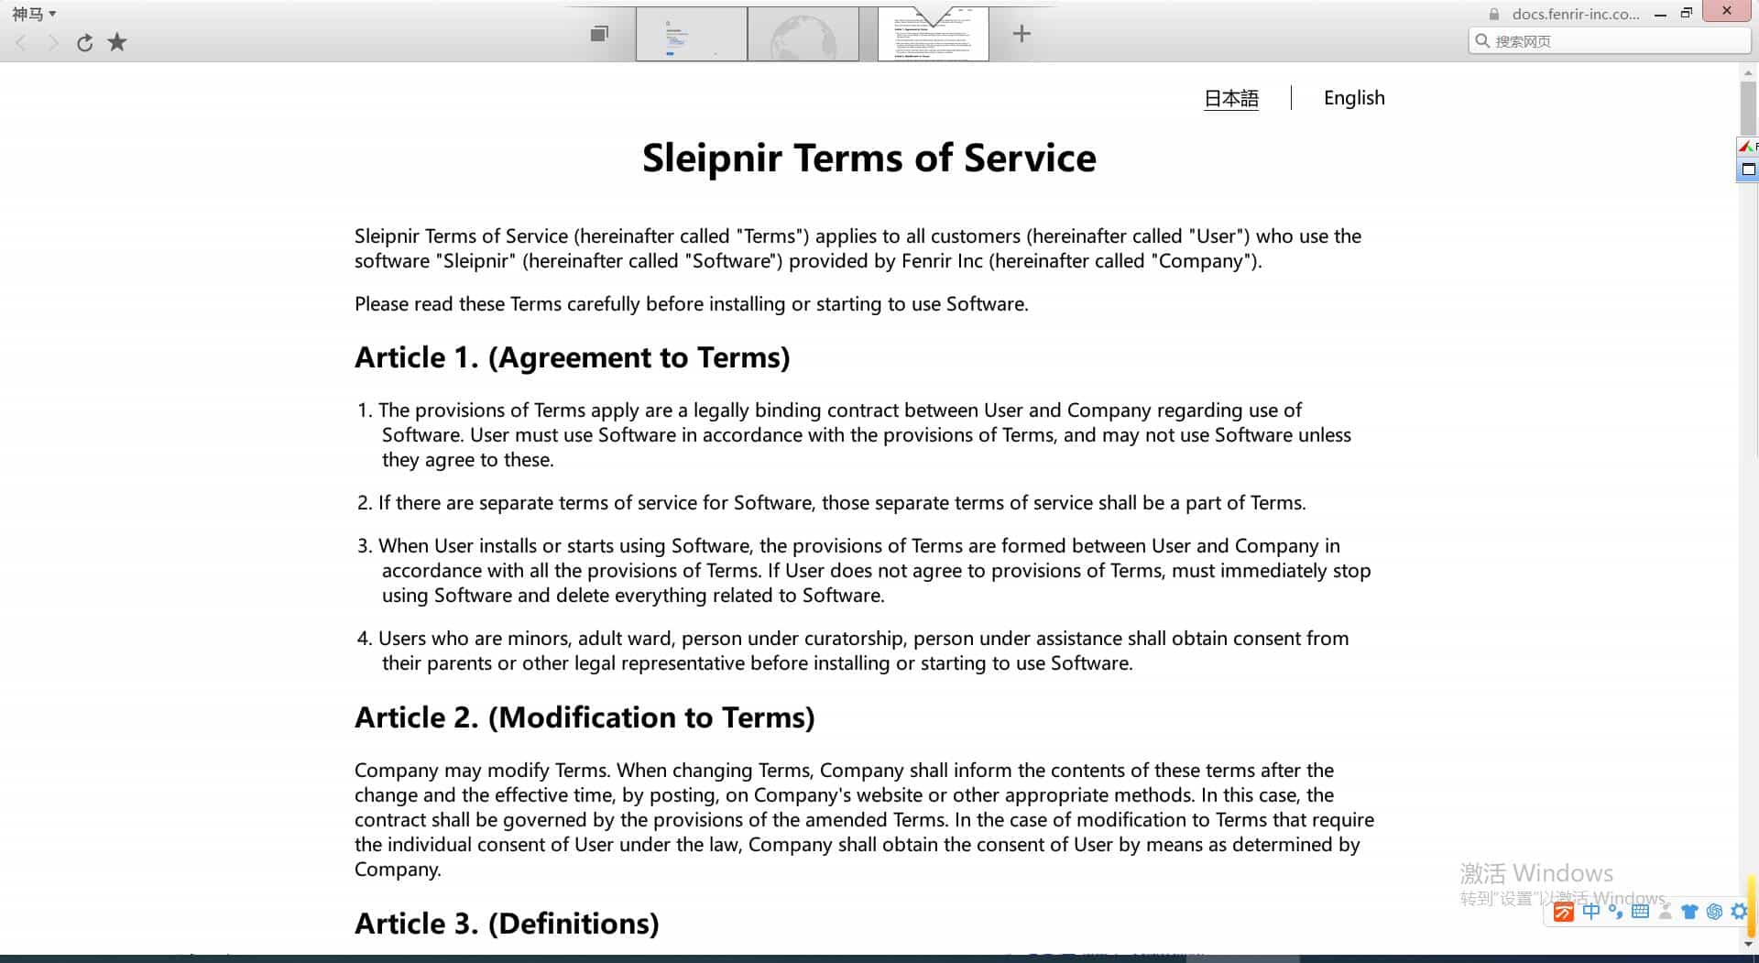Minimize the browser window
1759x963 pixels.
tap(1660, 14)
